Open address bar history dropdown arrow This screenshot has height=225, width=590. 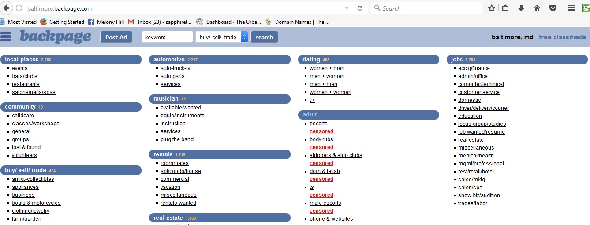pos(347,8)
